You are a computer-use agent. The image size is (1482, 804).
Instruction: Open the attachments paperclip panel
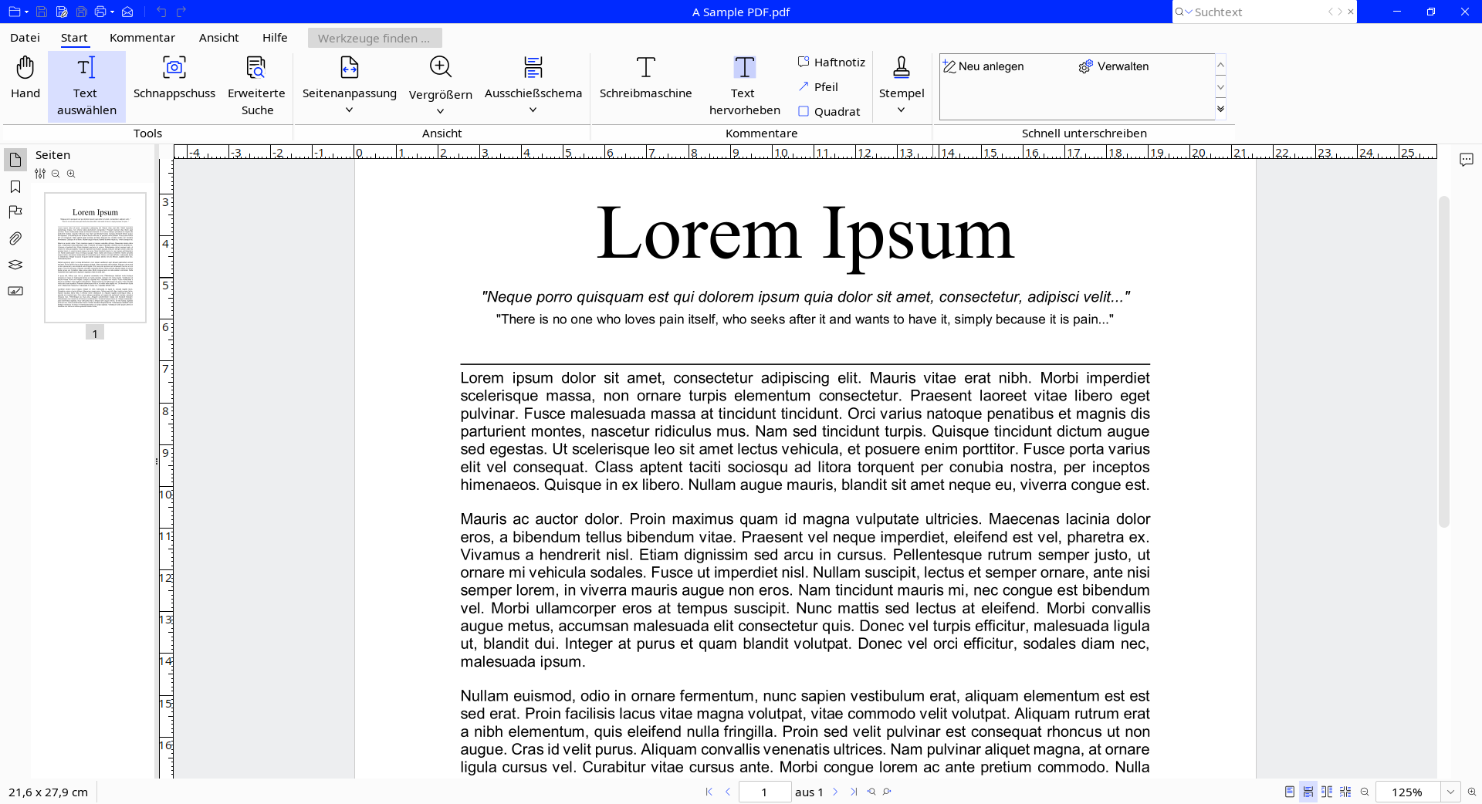tap(15, 238)
